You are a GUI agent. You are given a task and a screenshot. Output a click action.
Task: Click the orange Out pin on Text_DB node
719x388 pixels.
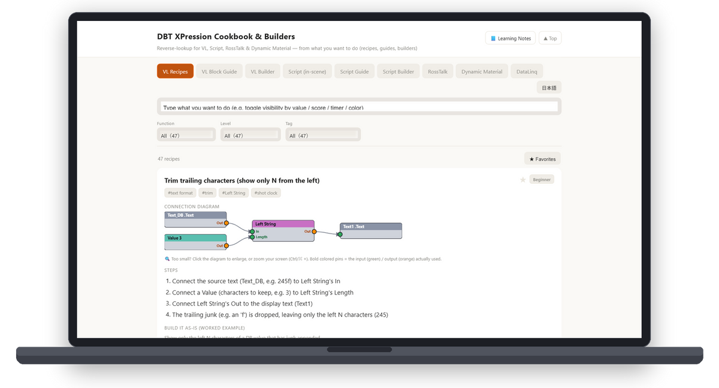(226, 223)
